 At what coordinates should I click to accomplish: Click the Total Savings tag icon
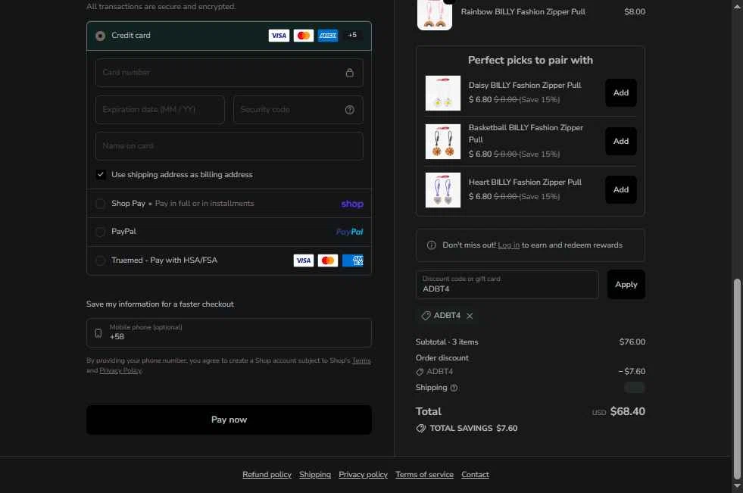(421, 428)
